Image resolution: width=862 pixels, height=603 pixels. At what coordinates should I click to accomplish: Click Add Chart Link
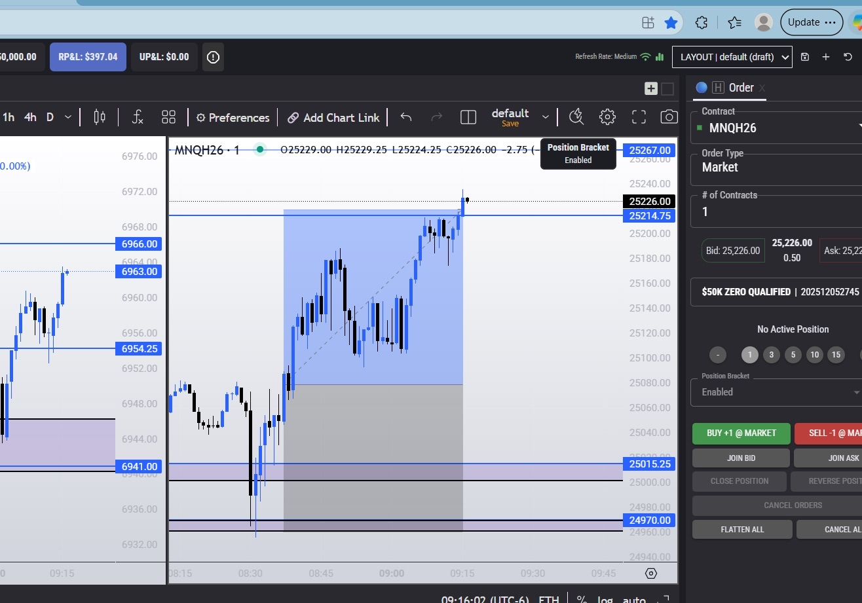(333, 117)
